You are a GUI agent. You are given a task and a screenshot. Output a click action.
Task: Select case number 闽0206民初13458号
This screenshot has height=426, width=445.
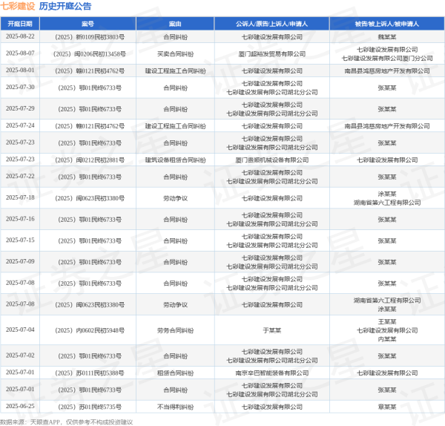pos(90,54)
